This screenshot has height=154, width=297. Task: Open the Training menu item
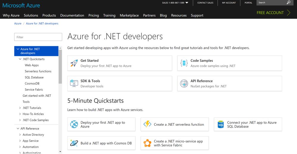tap(109, 15)
